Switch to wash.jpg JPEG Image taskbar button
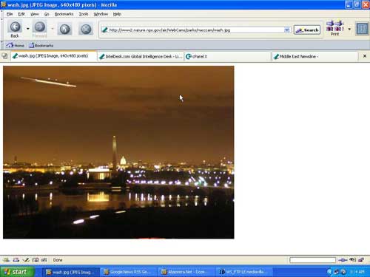This screenshot has width=370, height=277. [x=71, y=272]
